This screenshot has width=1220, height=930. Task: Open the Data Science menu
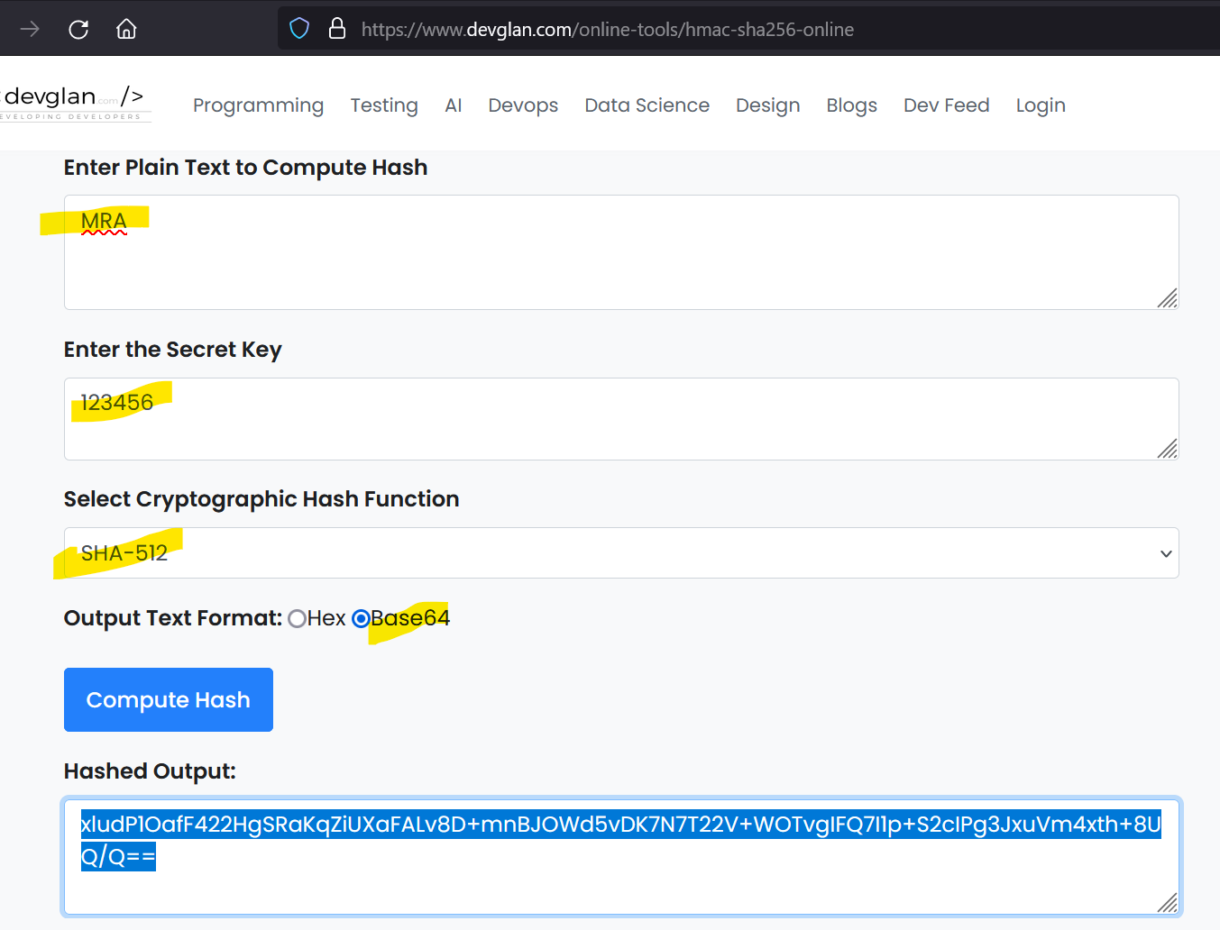647,105
